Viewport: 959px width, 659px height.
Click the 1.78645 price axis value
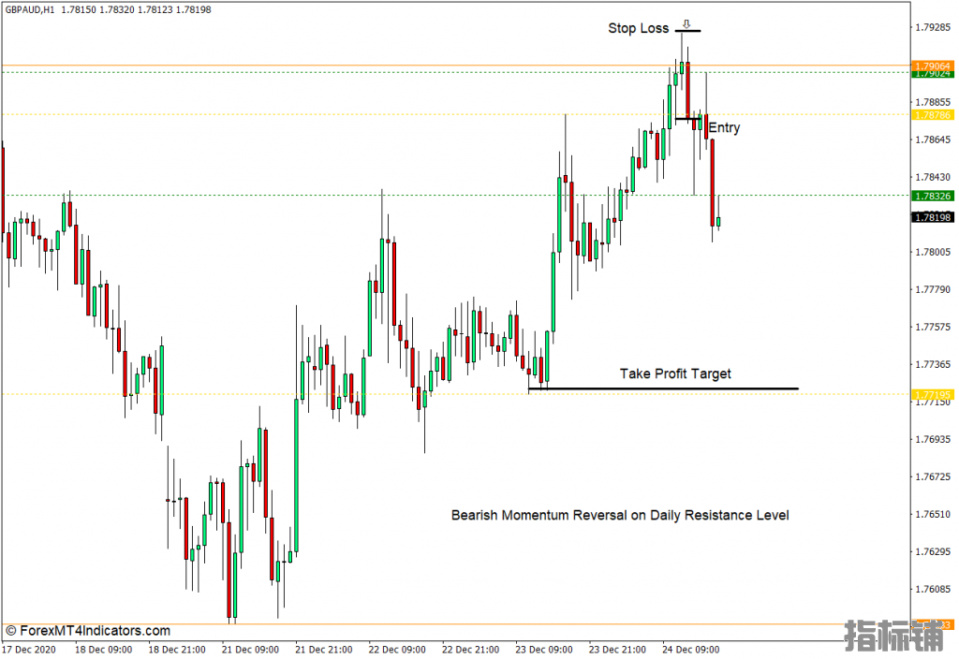pyautogui.click(x=933, y=140)
